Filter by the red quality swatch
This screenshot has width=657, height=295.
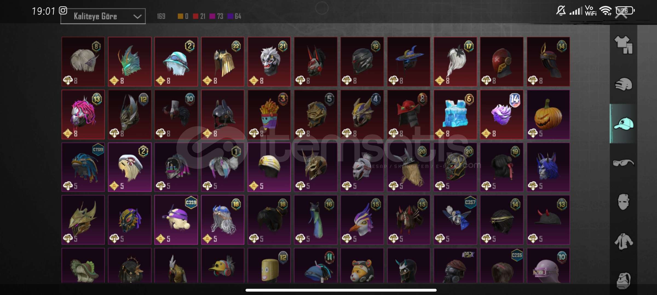click(195, 16)
